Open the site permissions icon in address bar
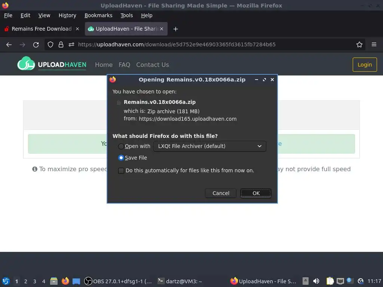This screenshot has height=287, width=383. [x=71, y=44]
